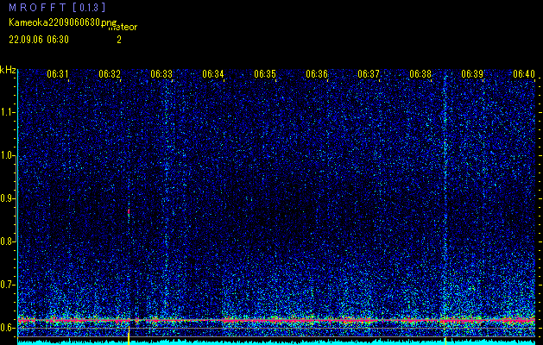Screen dimensions: 543x345
Task: Click the meteor count value 2
Action: click(119, 40)
